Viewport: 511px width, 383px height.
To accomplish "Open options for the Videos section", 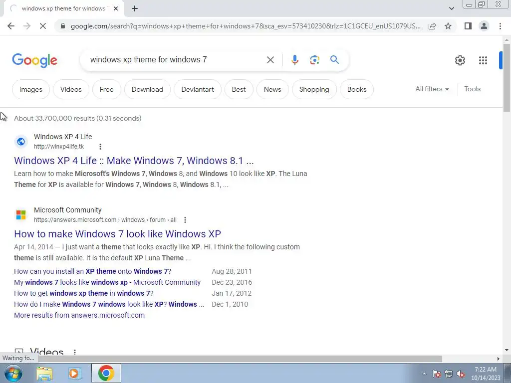I will [x=75, y=352].
